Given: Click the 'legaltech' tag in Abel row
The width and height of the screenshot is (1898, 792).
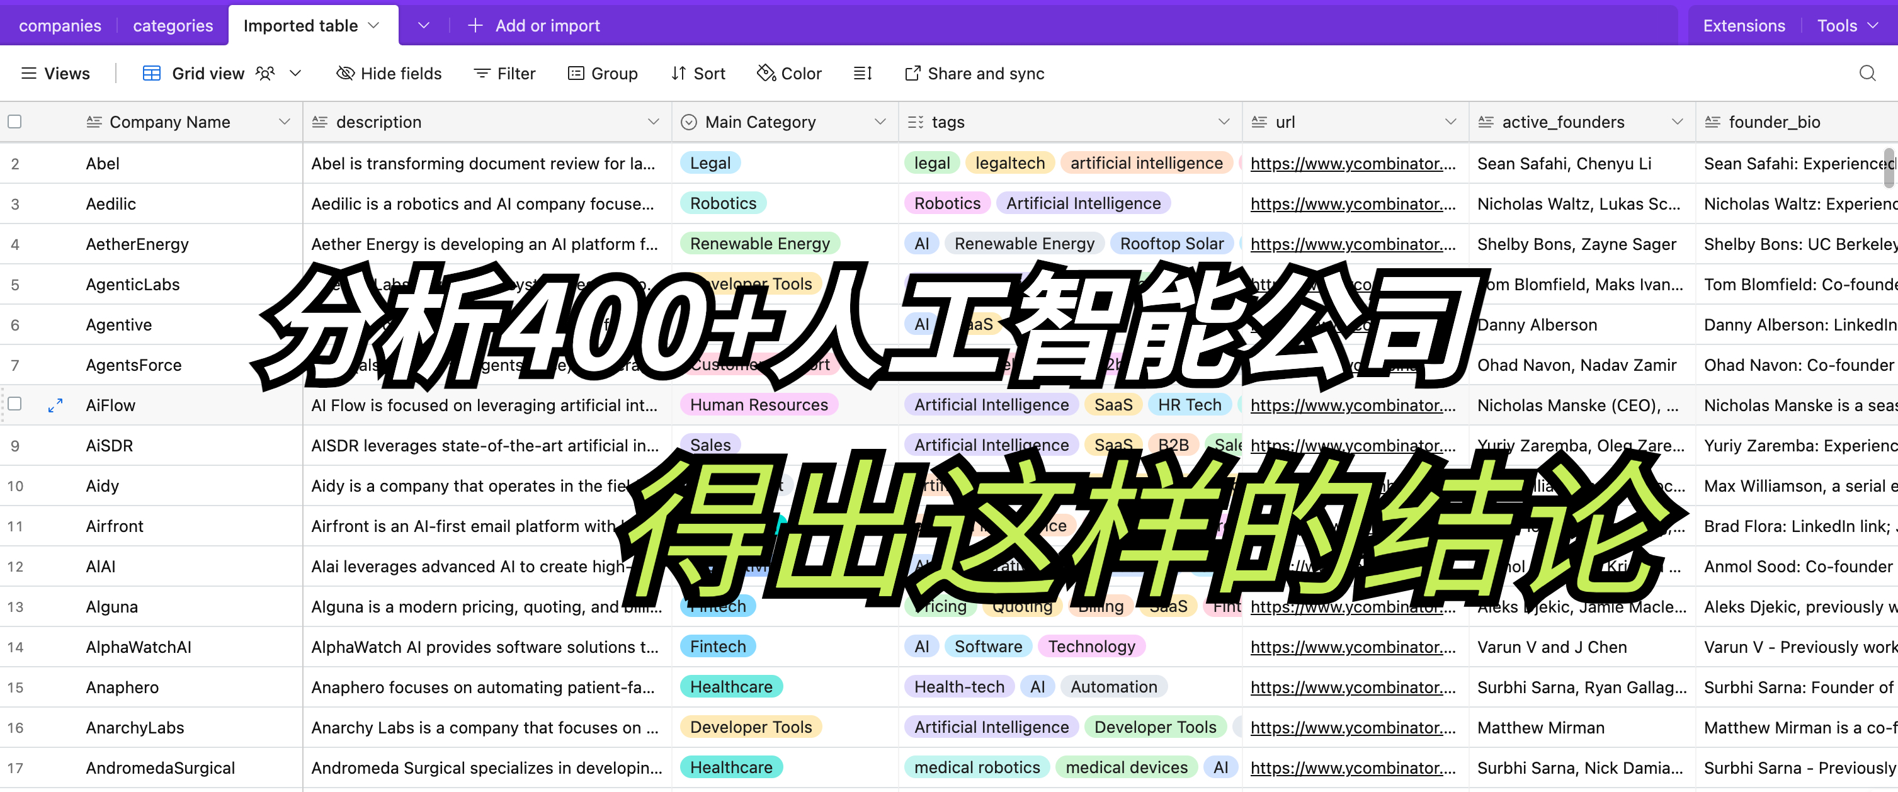Looking at the screenshot, I should pos(1009,163).
